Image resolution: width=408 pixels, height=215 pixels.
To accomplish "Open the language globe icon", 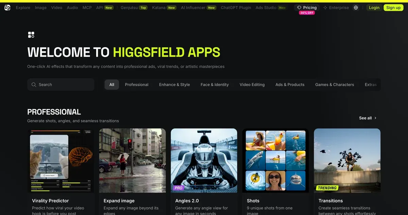I will click(x=356, y=7).
